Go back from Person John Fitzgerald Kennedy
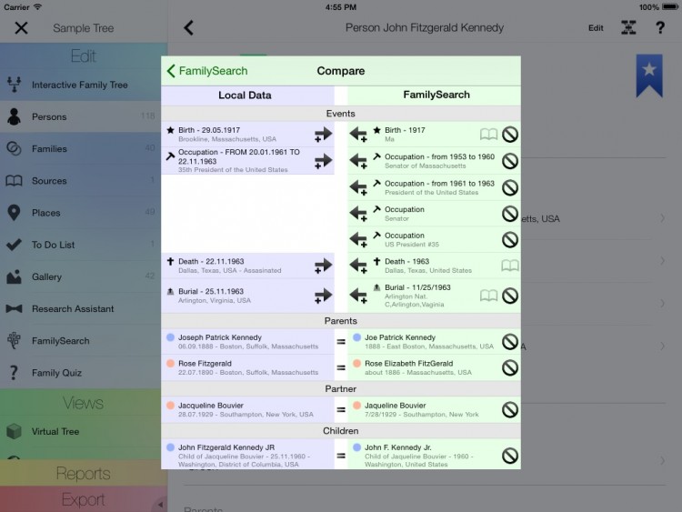Viewport: 682px width, 512px height. [x=188, y=28]
